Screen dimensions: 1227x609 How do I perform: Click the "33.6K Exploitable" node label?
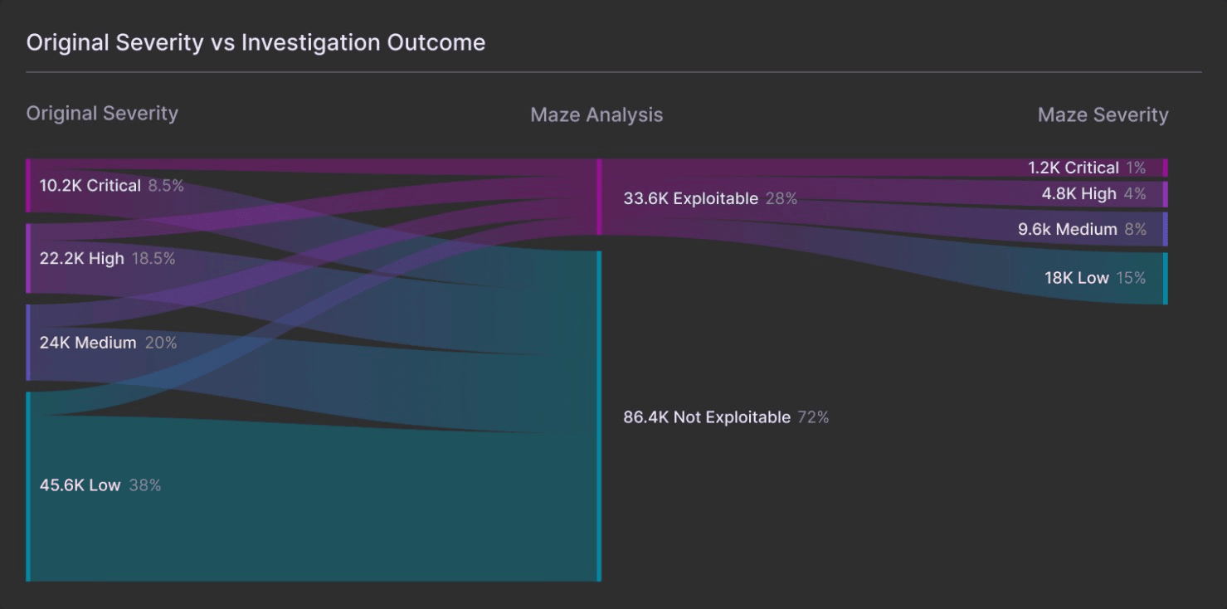point(690,198)
